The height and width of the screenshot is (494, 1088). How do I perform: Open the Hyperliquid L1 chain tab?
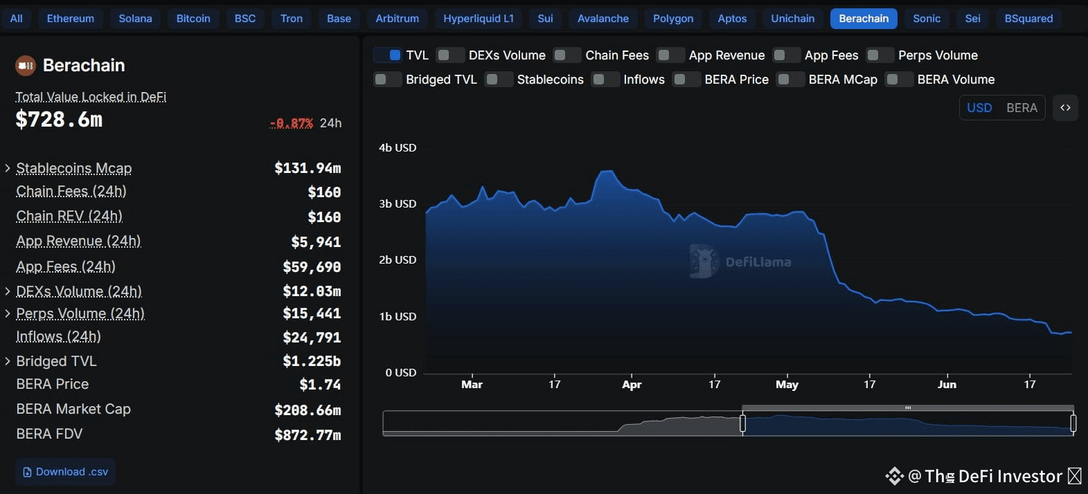coord(479,19)
